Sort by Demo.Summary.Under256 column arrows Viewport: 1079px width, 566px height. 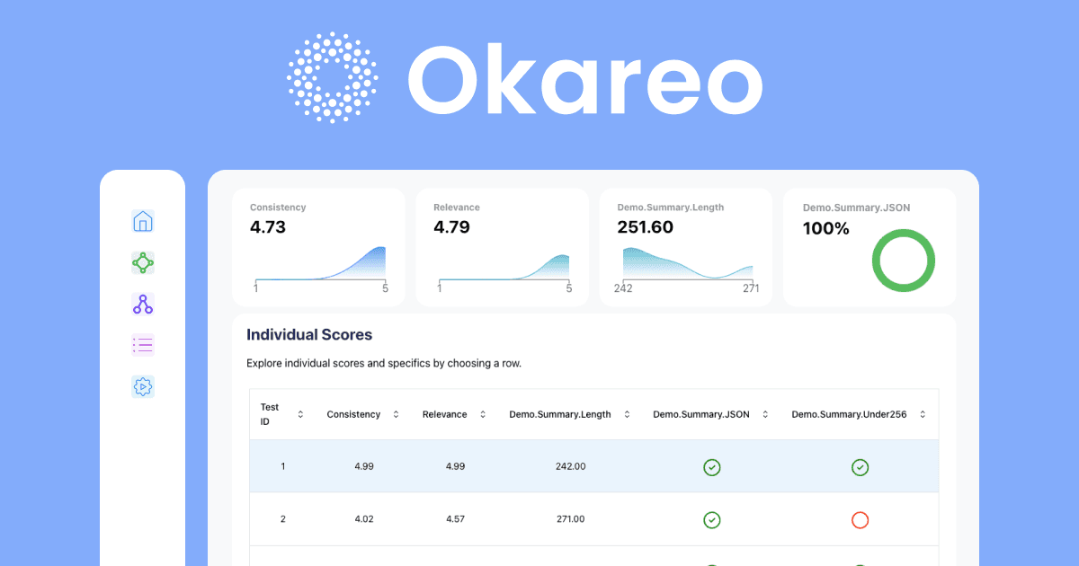coord(923,414)
